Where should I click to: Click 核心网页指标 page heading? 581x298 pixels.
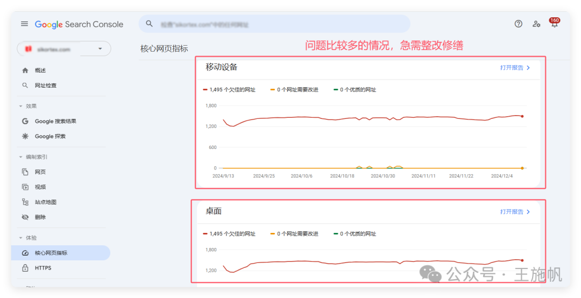[164, 48]
